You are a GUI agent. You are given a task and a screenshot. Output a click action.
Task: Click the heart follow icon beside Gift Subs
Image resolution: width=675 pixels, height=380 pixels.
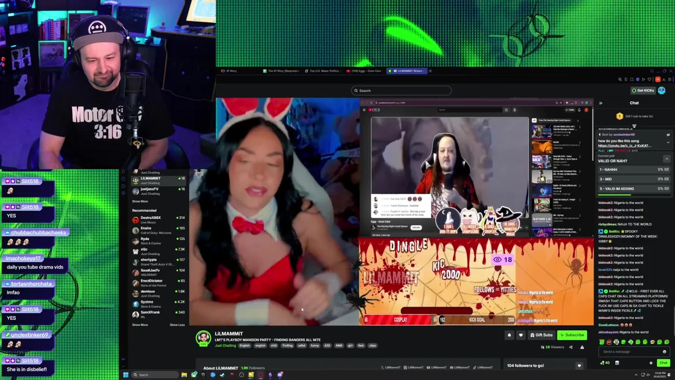[x=520, y=335]
